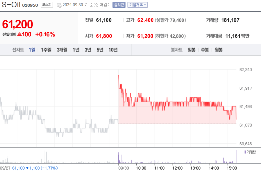
Task: Click the 실시간 real-time button
Action: (119, 5)
